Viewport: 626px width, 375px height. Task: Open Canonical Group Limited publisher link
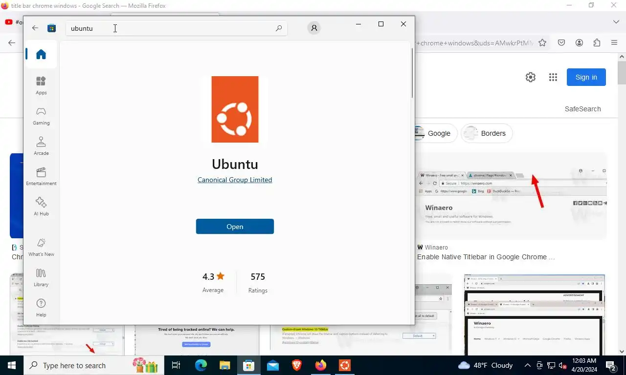[x=235, y=180]
